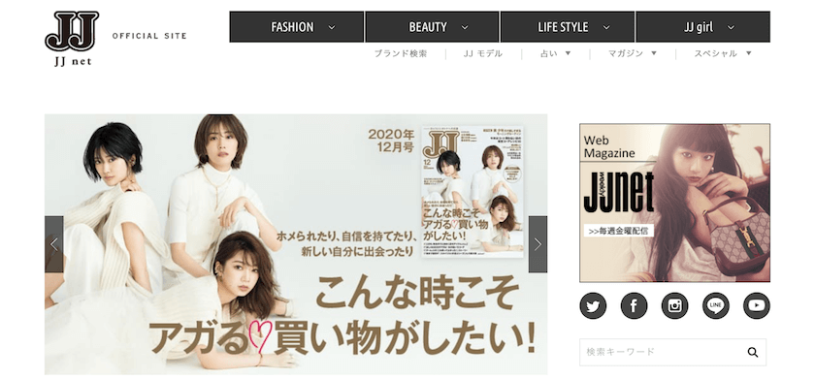The image size is (815, 379).
Task: Expand the BEAUTY dropdown menu
Action: click(433, 27)
